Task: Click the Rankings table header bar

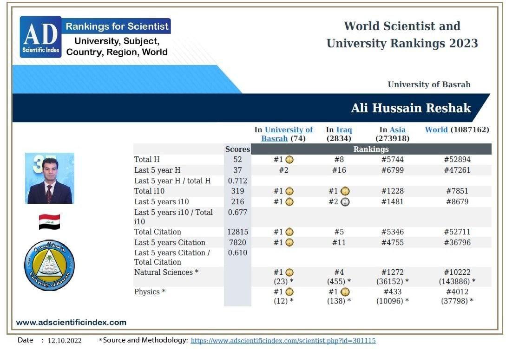Action: [371, 149]
